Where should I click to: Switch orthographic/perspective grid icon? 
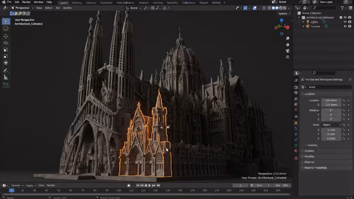click(288, 57)
